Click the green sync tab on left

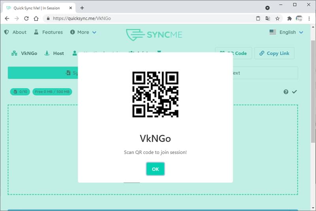tap(43, 73)
